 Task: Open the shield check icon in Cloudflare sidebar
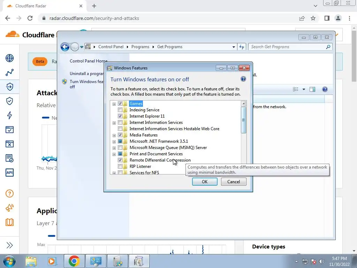[9, 101]
